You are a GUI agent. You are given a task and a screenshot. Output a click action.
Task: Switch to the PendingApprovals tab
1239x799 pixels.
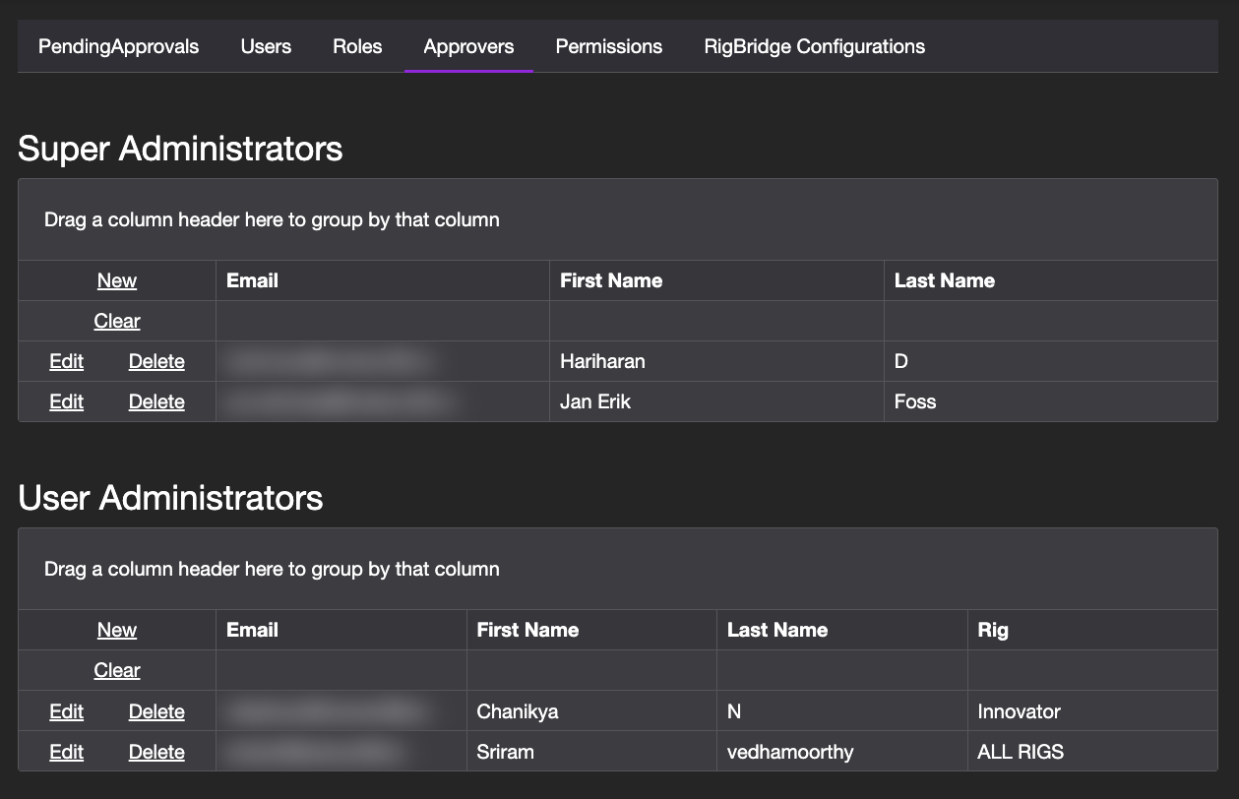pyautogui.click(x=117, y=46)
